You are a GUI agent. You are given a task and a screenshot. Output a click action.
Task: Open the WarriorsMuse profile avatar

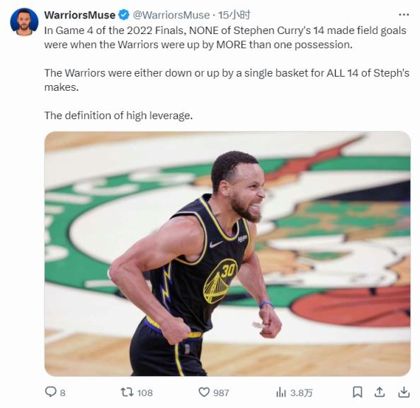(24, 22)
